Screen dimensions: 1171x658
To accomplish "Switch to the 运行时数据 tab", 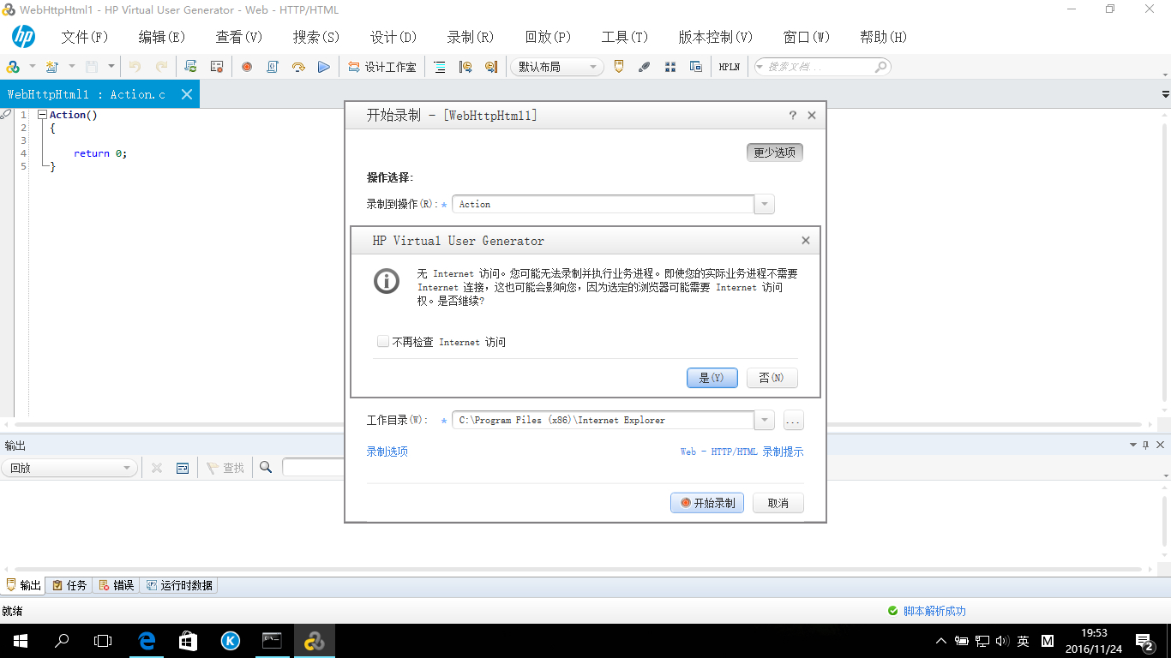I will (179, 585).
